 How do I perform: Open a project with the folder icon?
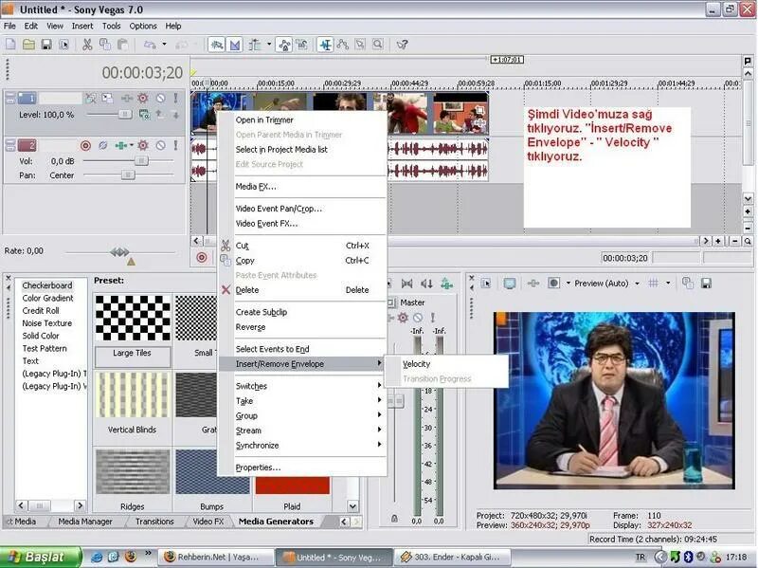tap(28, 45)
